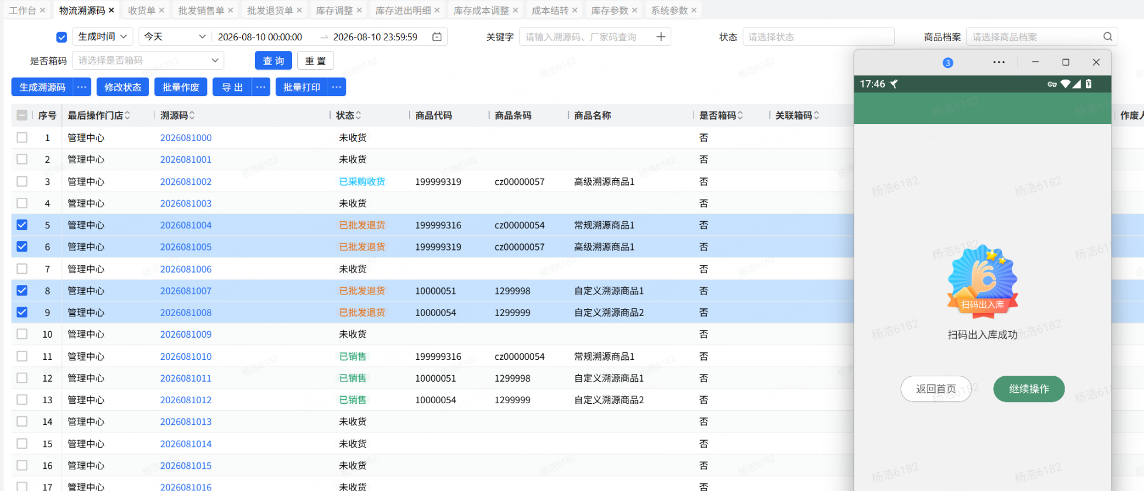Viewport: 1144px width, 491px height.
Task: Click the 查询 button
Action: point(273,61)
